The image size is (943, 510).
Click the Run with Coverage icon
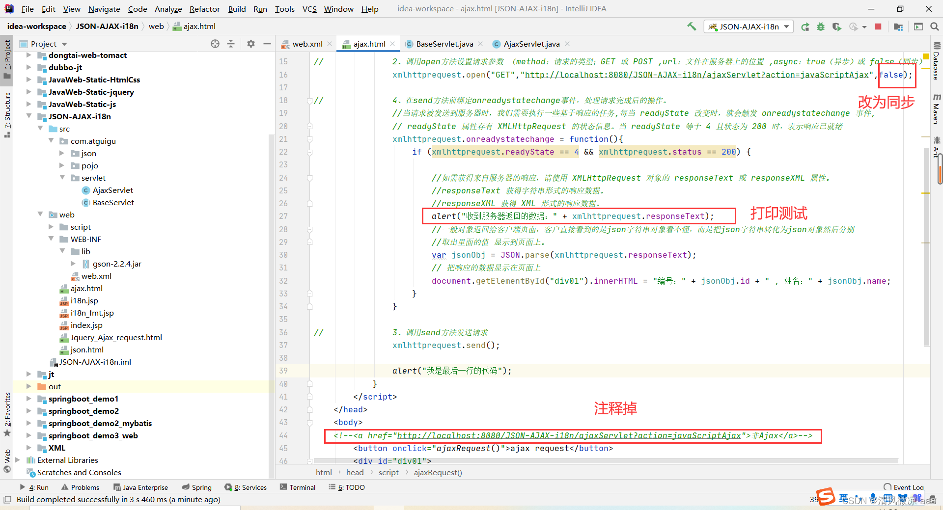coord(837,27)
